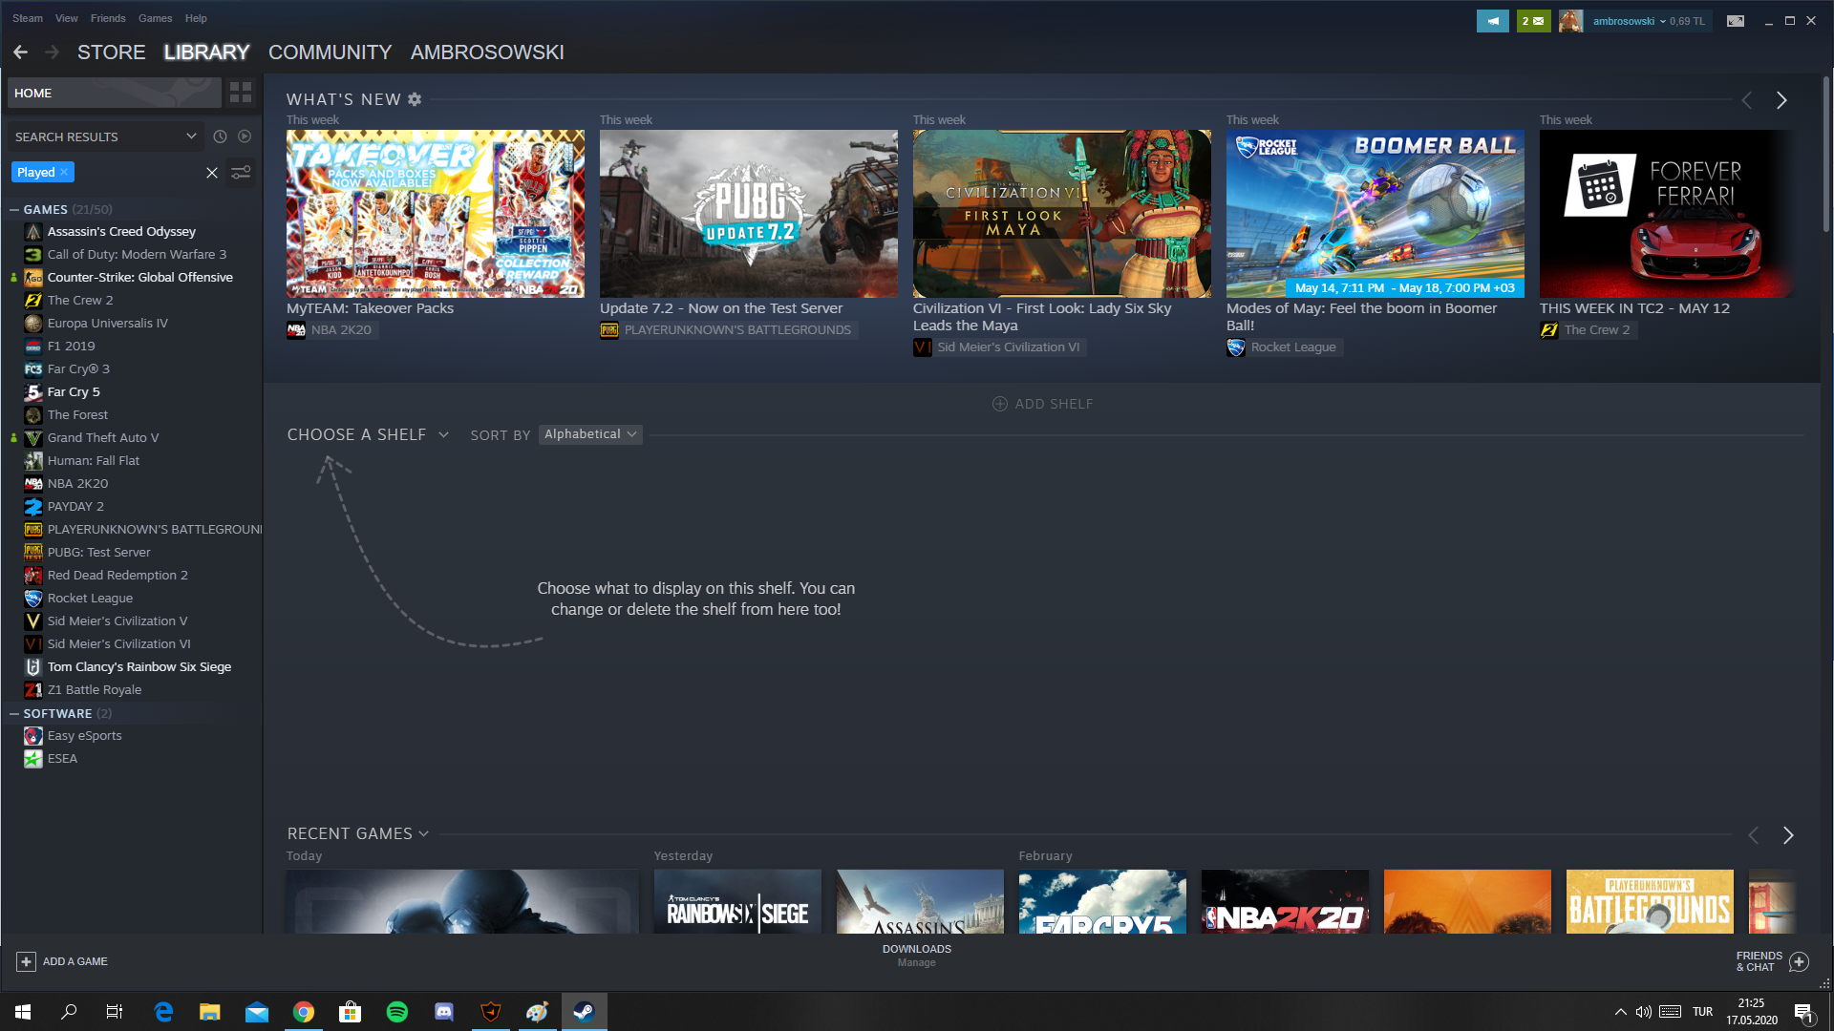Click the PLAYERUNKNOWN'S BATTLEGROUNDS news tag
Viewport: 1834px width, 1031px height.
click(x=728, y=330)
